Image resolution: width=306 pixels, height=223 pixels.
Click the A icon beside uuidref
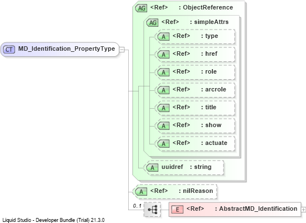[x=152, y=168]
